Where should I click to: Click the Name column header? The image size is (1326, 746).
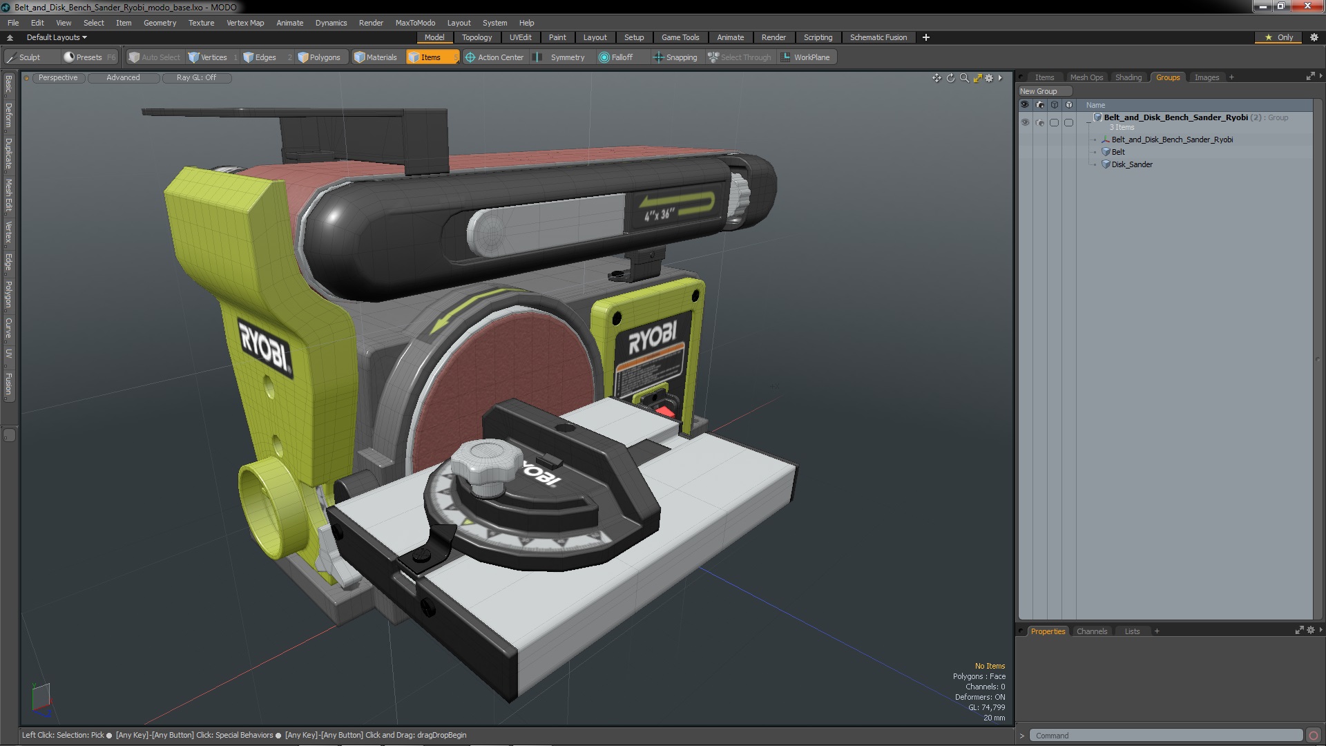1095,105
